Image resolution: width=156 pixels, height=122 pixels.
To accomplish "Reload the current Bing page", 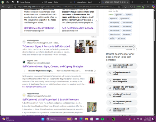I will tap(9, 7).
